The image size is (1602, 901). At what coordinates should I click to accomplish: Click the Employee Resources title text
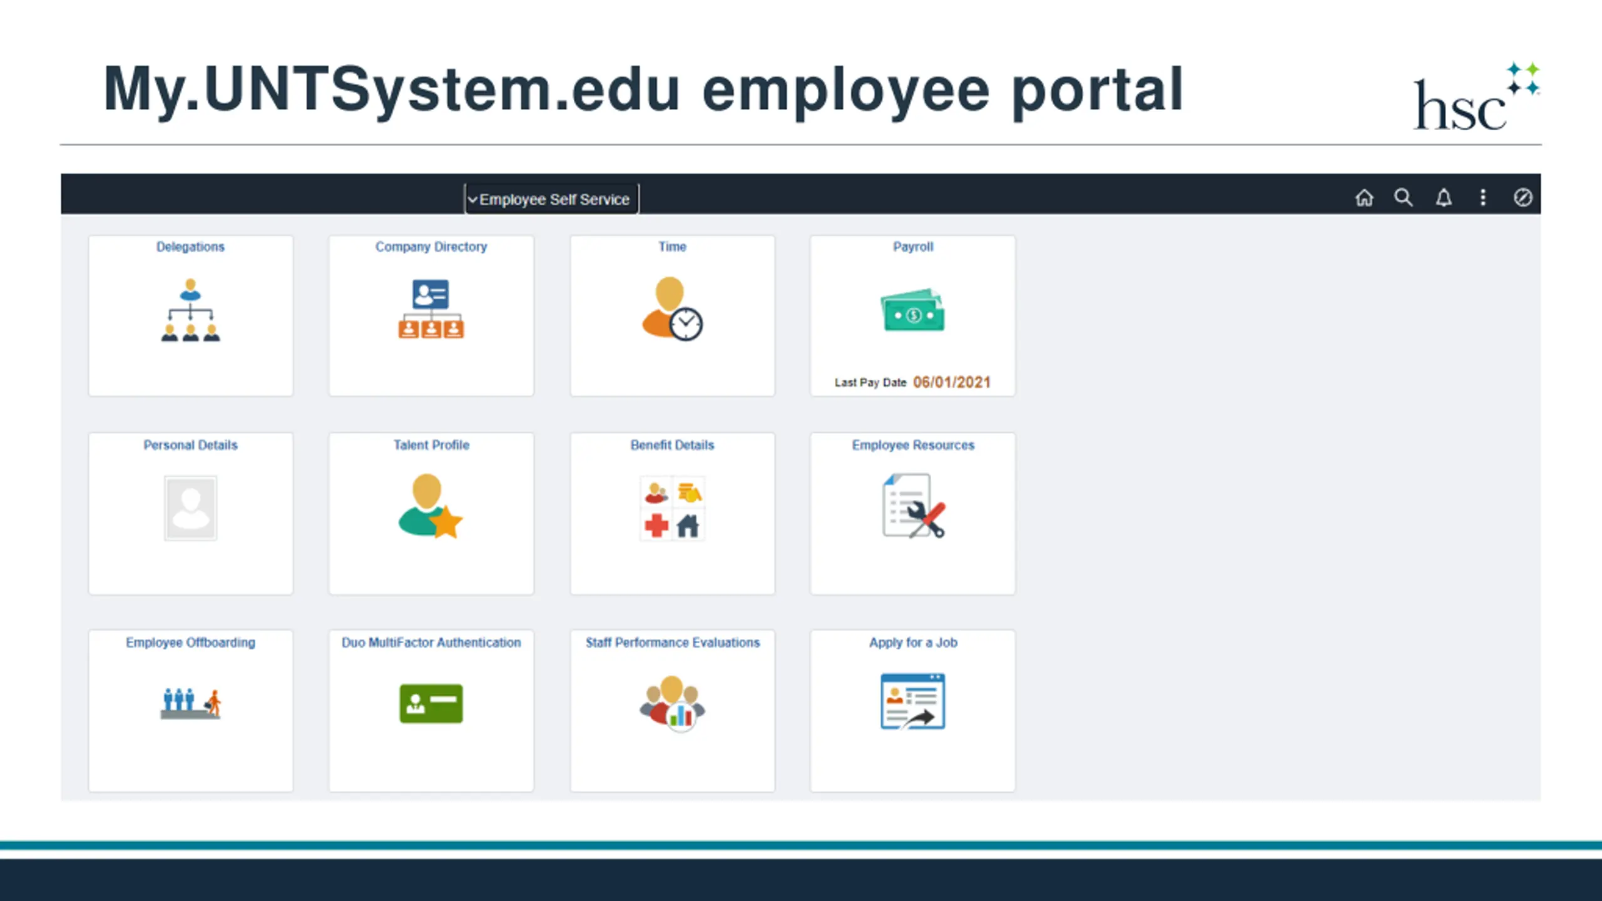coord(913,445)
